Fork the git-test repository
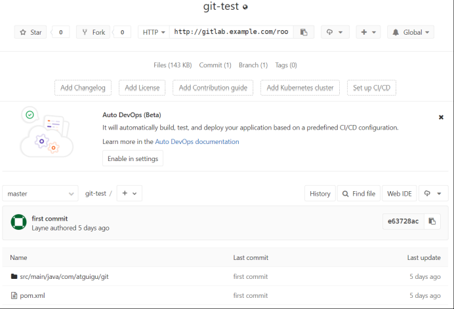 (x=93, y=32)
